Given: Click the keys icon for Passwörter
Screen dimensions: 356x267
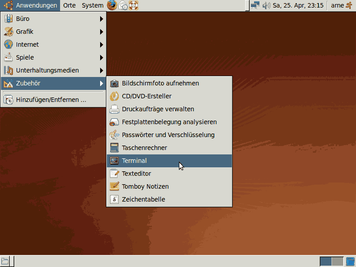Looking at the screenshot, I should pos(114,135).
